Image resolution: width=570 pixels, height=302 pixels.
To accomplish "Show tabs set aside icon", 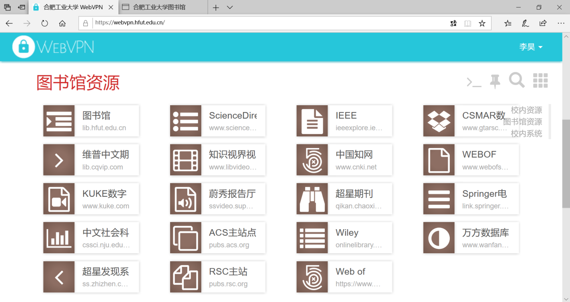I will (7, 7).
